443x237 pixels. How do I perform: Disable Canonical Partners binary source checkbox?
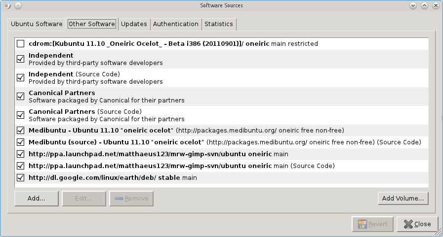(x=21, y=97)
